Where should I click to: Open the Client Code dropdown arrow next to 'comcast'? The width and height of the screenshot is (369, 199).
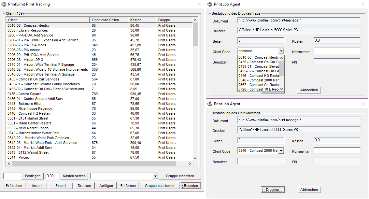(281, 51)
